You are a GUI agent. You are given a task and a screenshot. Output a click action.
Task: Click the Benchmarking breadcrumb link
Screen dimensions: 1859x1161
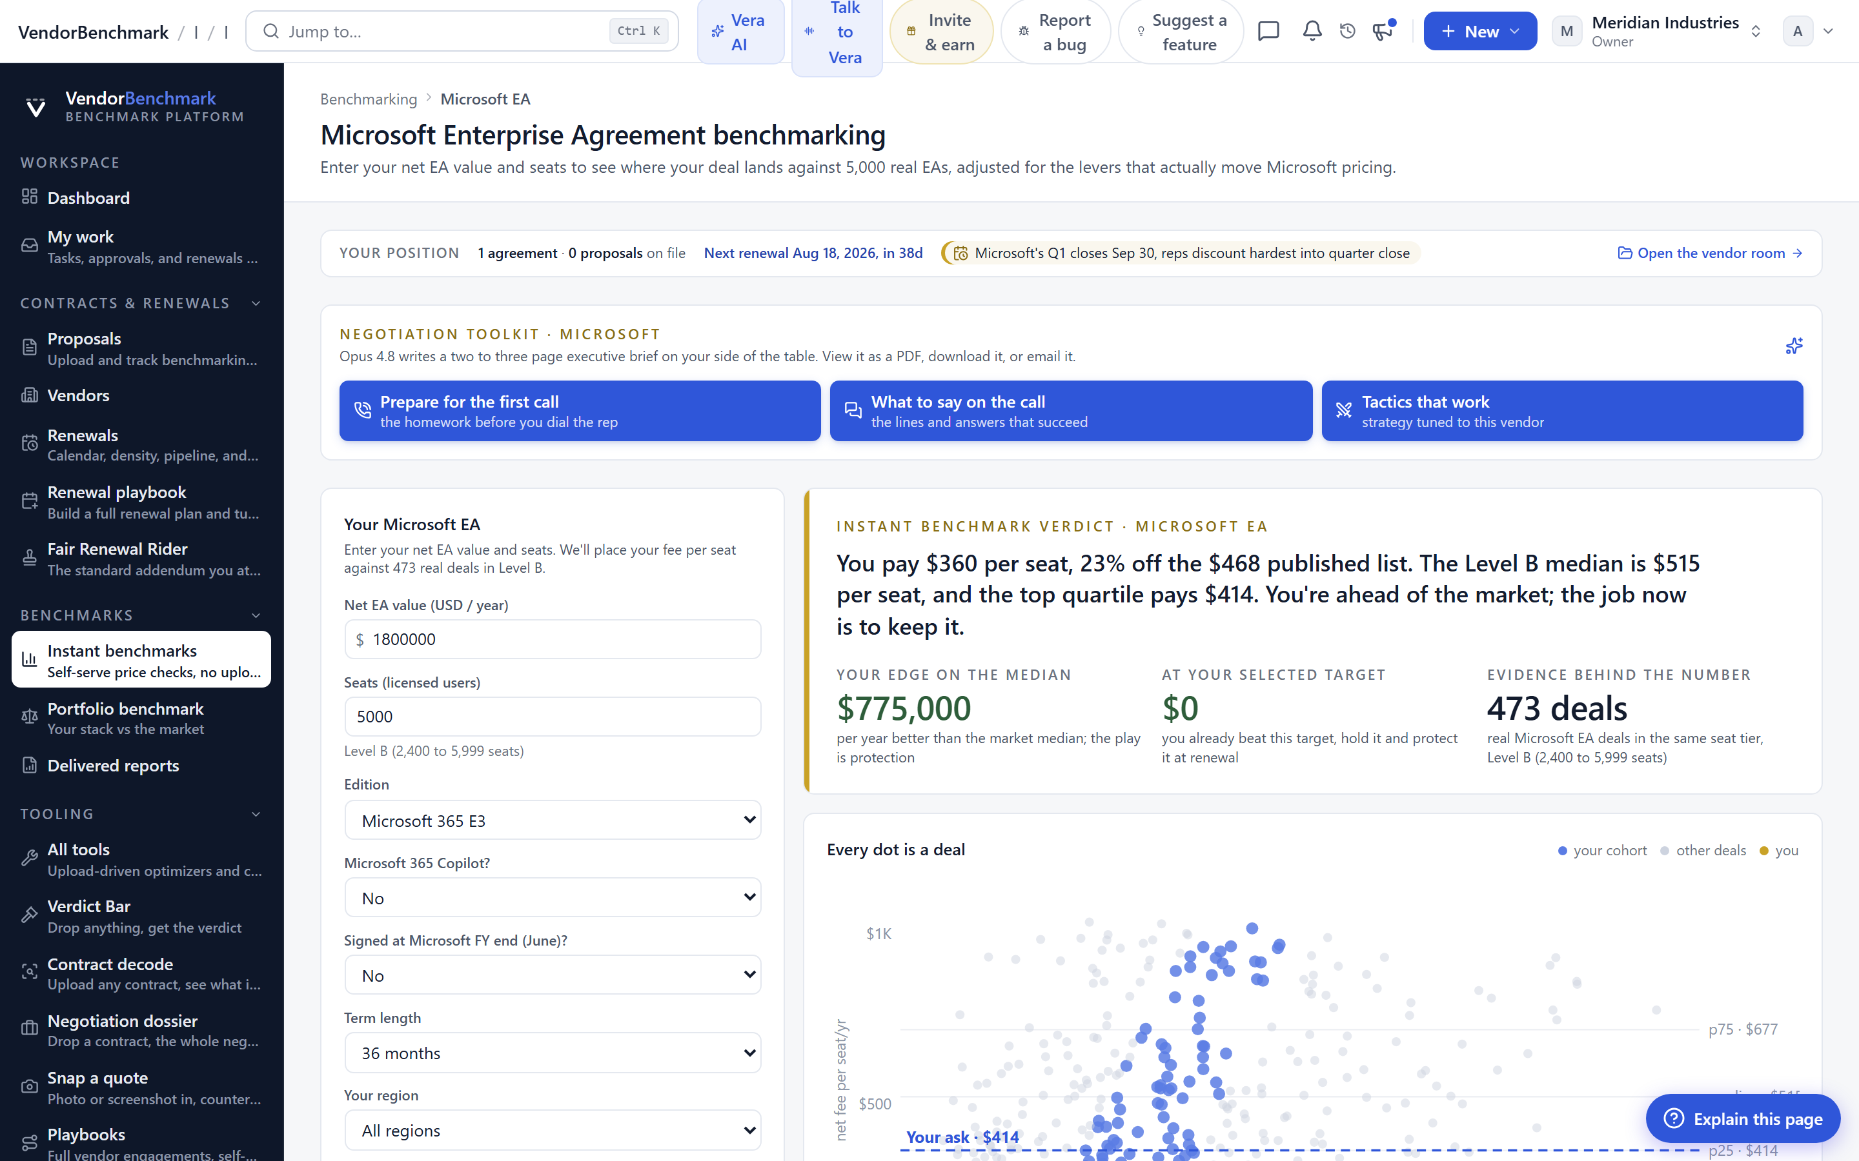(369, 99)
